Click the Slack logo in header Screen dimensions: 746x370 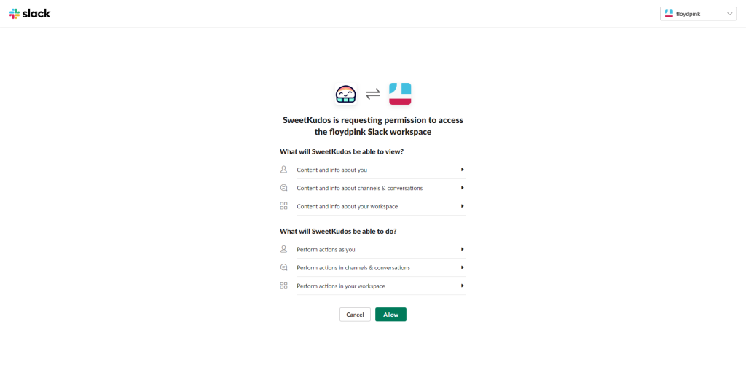(x=30, y=13)
